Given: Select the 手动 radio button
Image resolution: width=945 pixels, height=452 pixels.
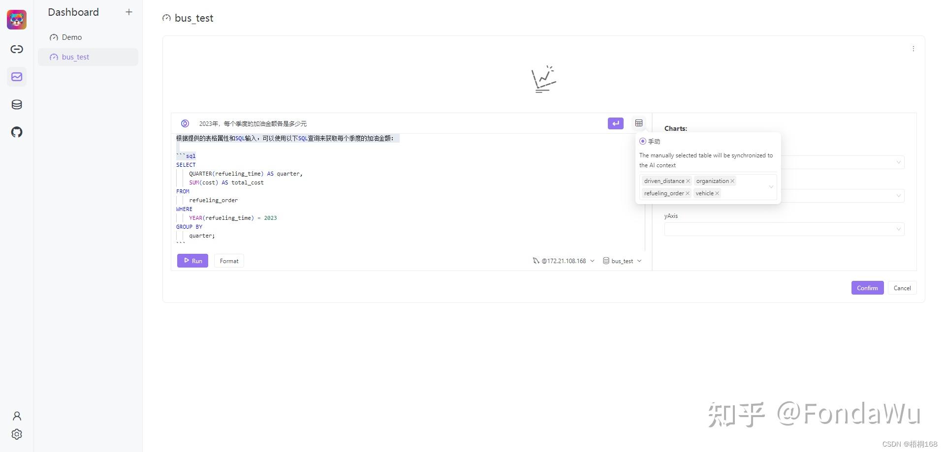Looking at the screenshot, I should point(642,141).
